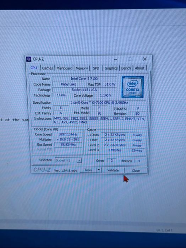Viewport: 186px width, 248px height.
Task: Click the Core Voltage value '1.140 V'
Action: 105,95
